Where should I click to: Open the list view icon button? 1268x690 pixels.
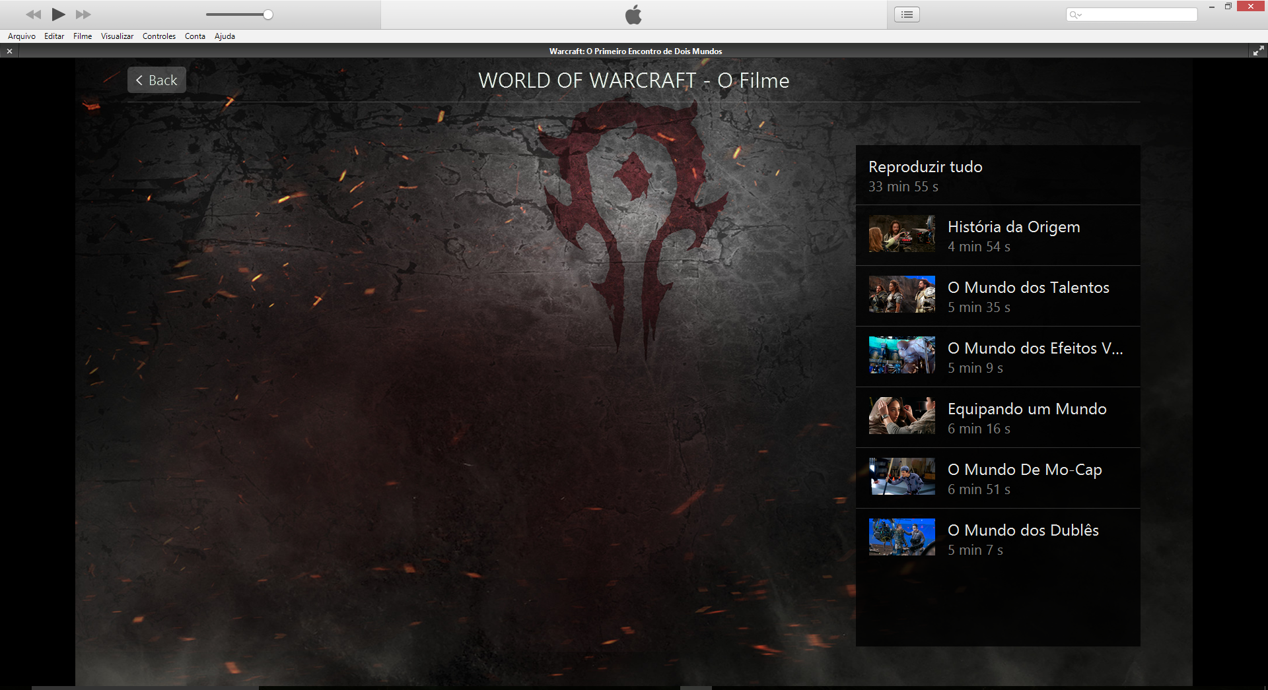click(x=907, y=15)
